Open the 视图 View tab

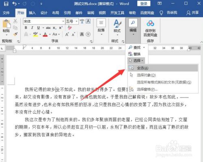pos(102,13)
